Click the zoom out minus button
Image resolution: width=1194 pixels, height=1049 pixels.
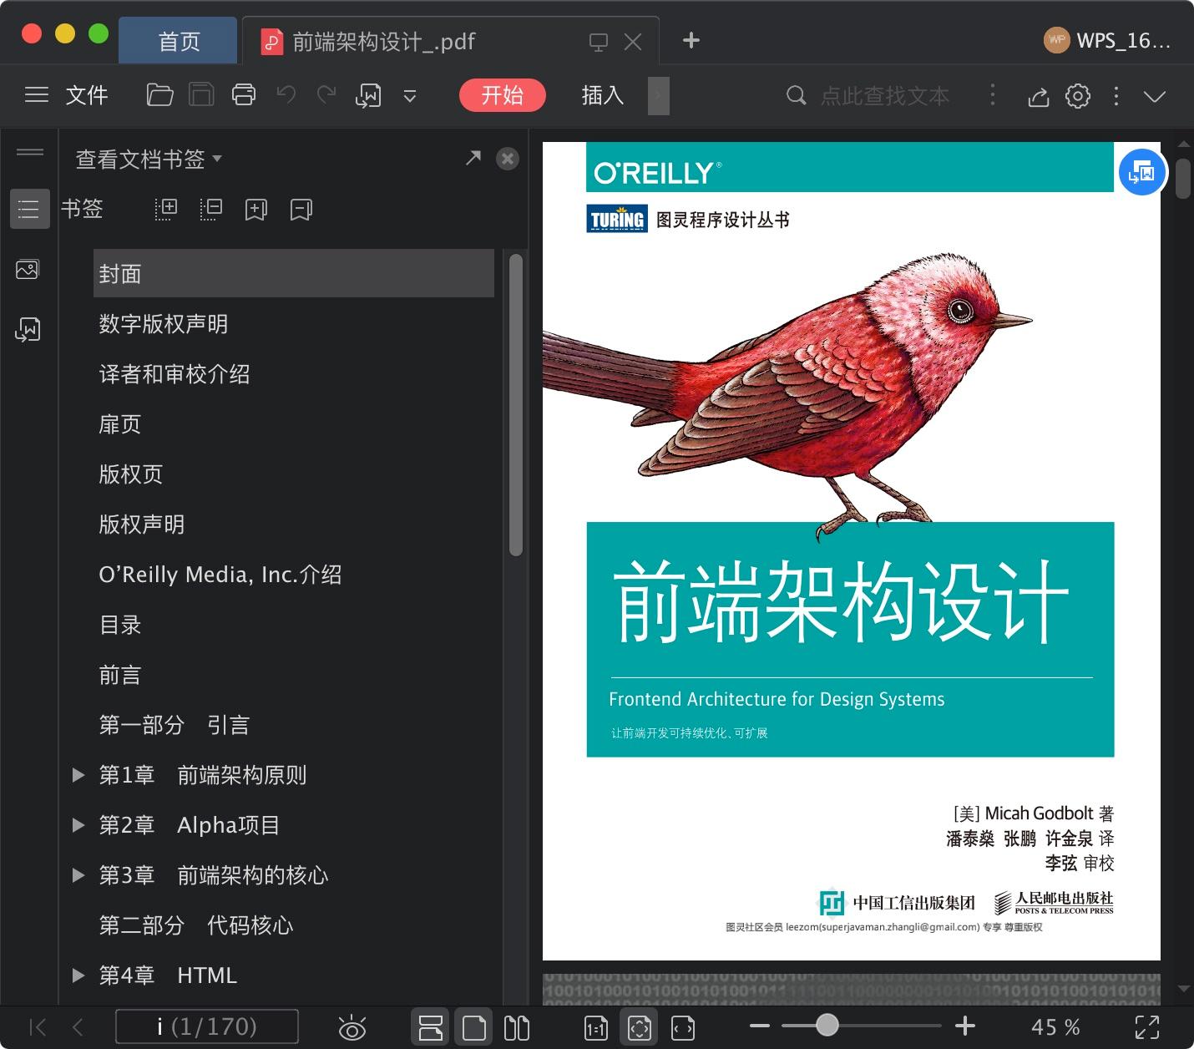(760, 1026)
